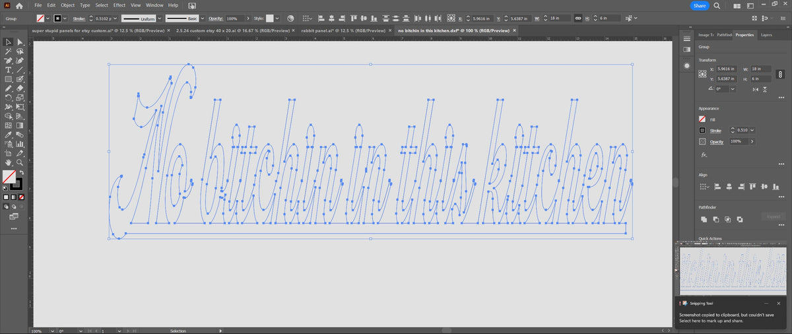The width and height of the screenshot is (792, 334).
Task: Open the Basic brush definition dropdown
Action: click(x=203, y=18)
